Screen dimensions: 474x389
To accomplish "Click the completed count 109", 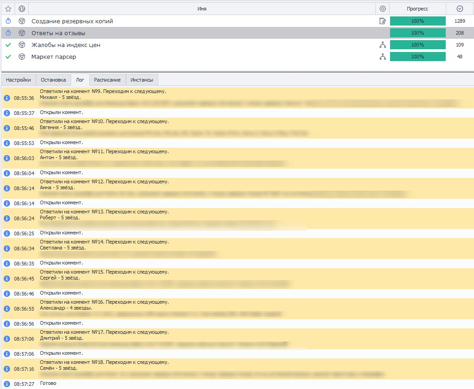I will (x=459, y=45).
